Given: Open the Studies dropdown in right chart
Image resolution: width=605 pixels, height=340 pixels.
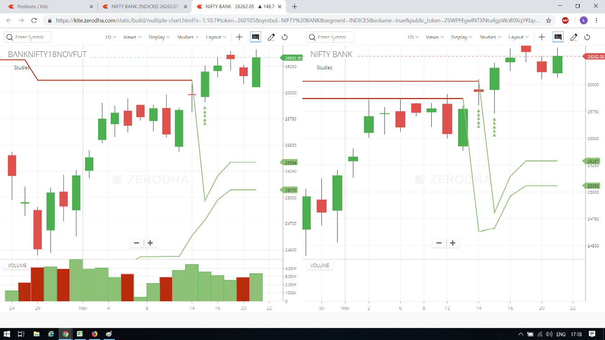Looking at the screenshot, I should 490,37.
